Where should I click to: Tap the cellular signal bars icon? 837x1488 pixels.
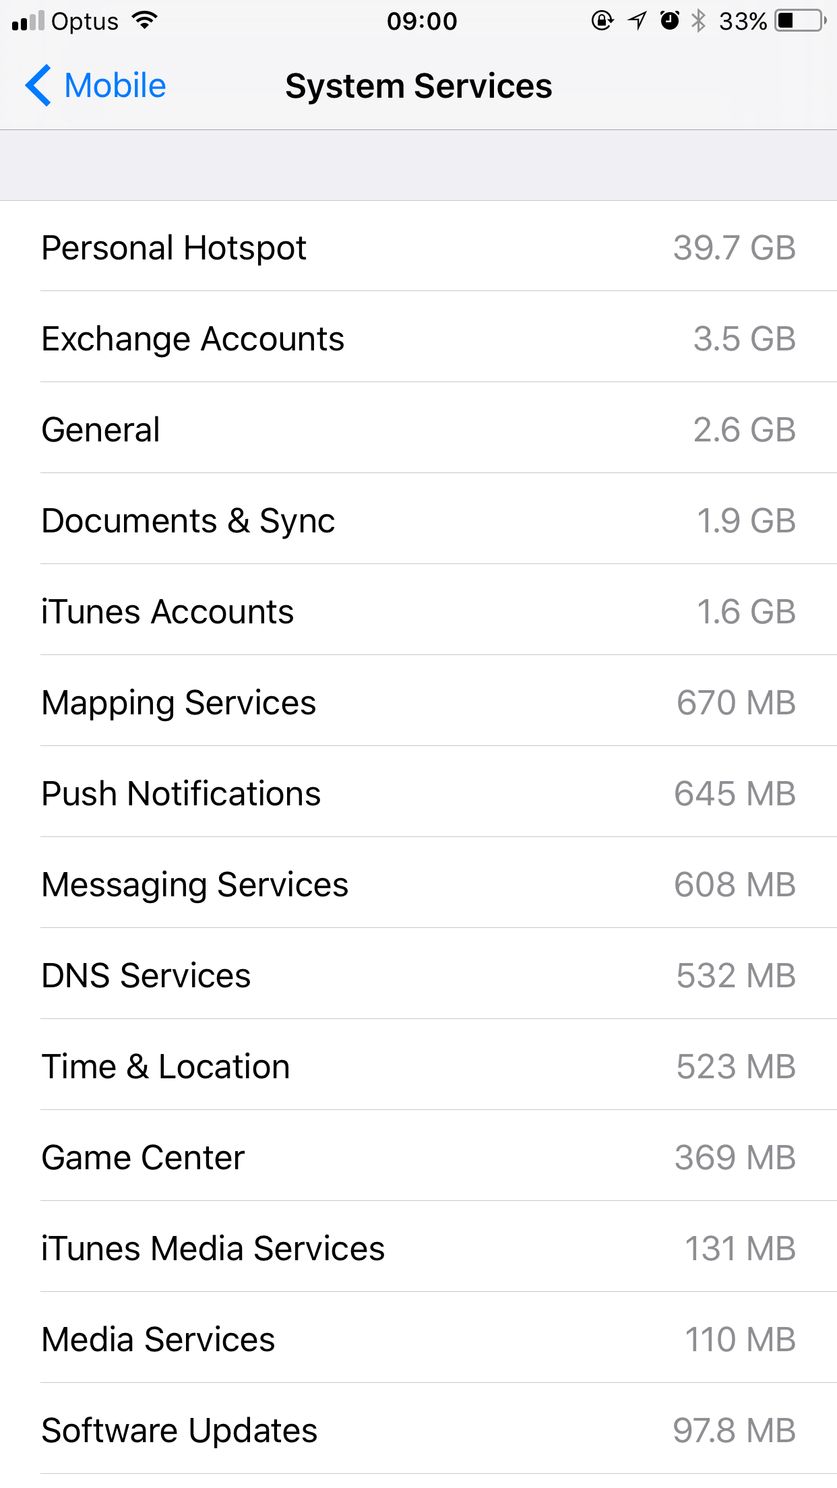[x=28, y=21]
